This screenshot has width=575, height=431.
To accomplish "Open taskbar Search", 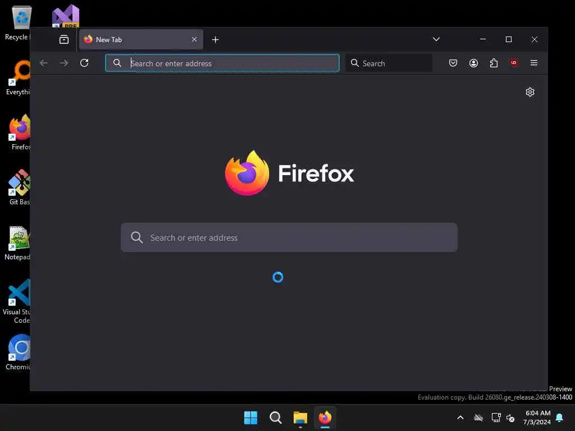I will (275, 418).
